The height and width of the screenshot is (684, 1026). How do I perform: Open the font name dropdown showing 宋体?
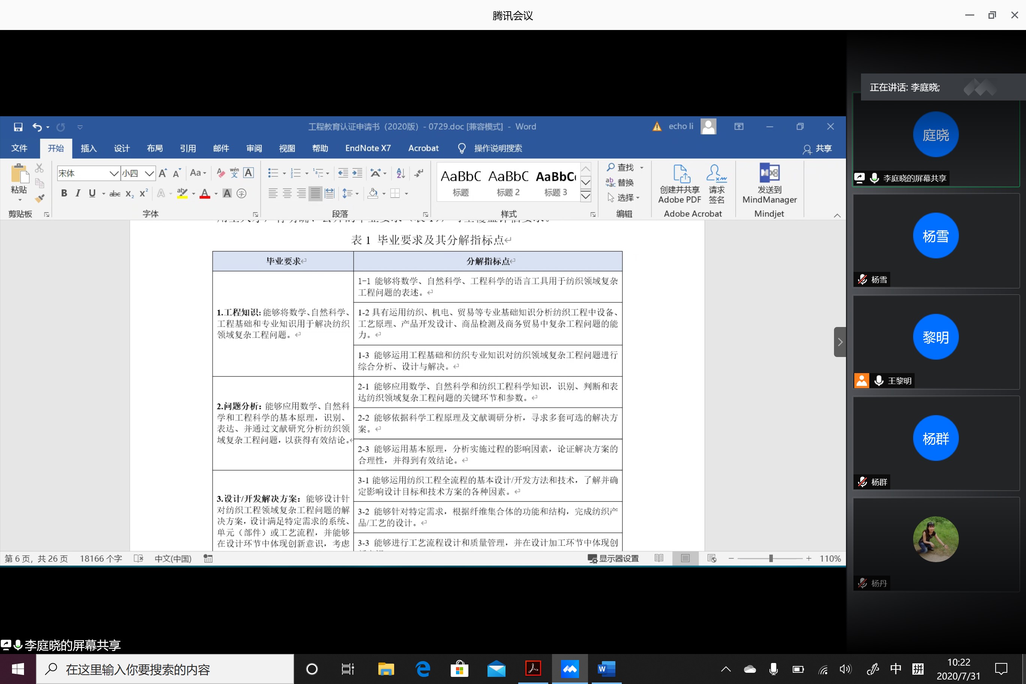tap(114, 174)
